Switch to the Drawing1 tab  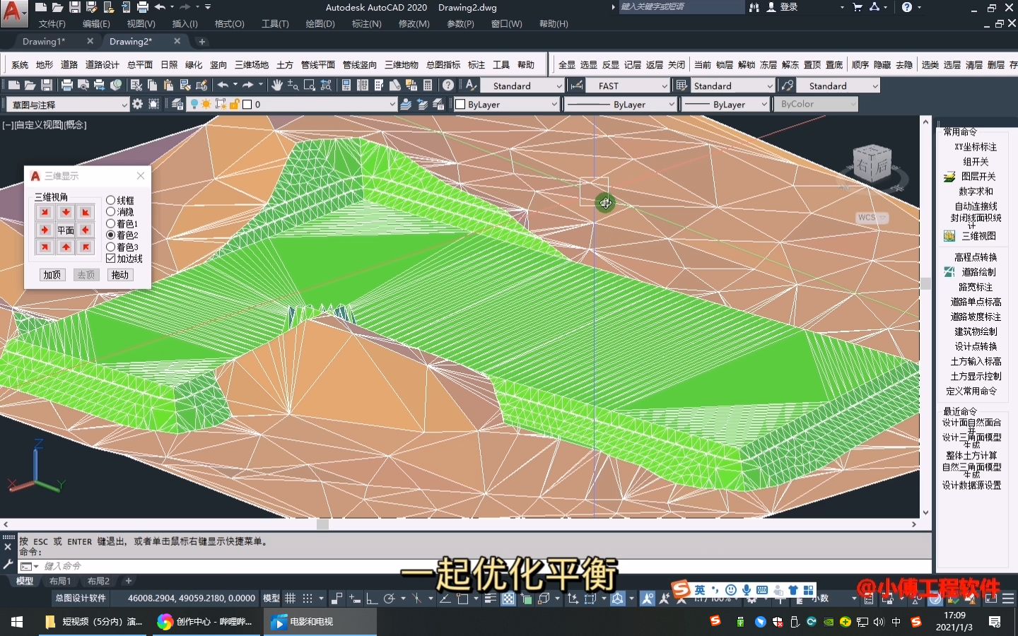(45, 41)
